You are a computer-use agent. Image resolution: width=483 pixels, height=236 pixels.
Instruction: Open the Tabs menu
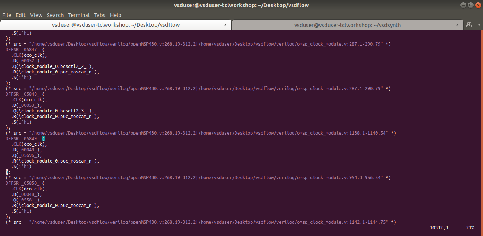[x=99, y=15]
